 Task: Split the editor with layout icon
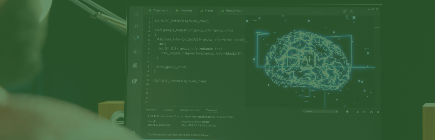352,11
